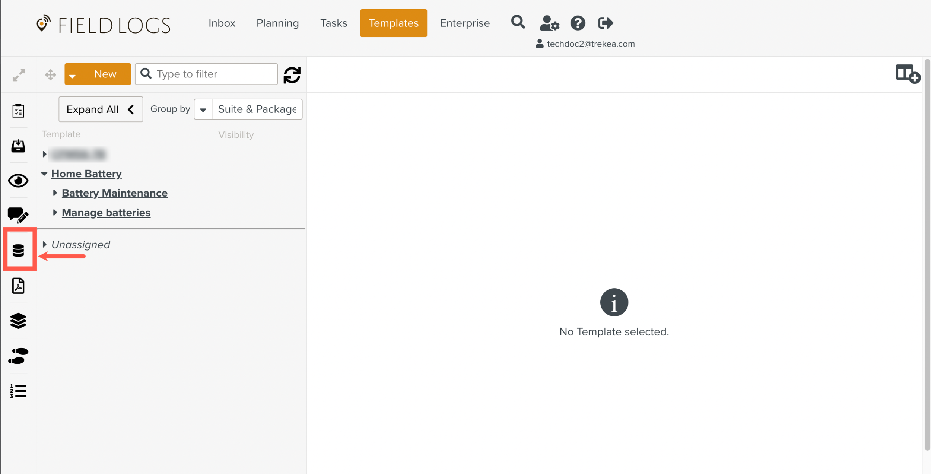Select the stacked layers sidebar icon
Image resolution: width=931 pixels, height=474 pixels.
[x=18, y=321]
